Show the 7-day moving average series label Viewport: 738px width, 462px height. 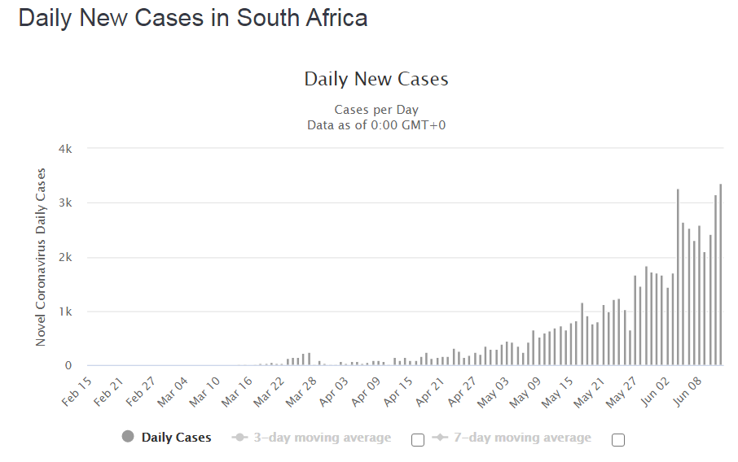(522, 438)
